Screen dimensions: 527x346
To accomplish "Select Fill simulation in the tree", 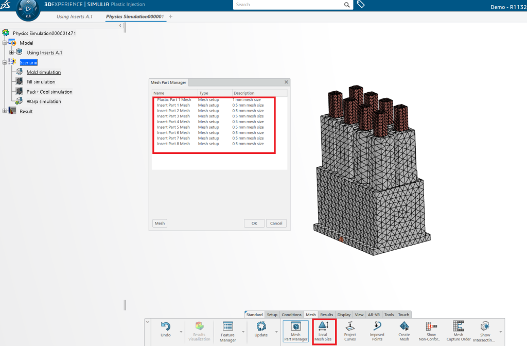I will pos(41,82).
